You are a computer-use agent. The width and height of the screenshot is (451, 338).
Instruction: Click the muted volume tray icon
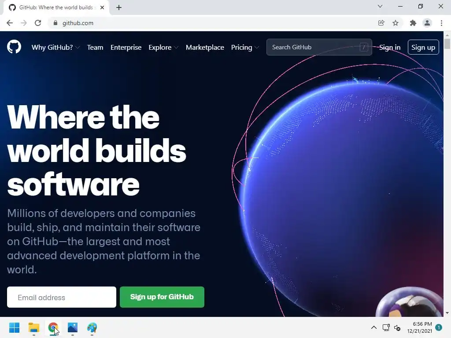click(x=397, y=327)
